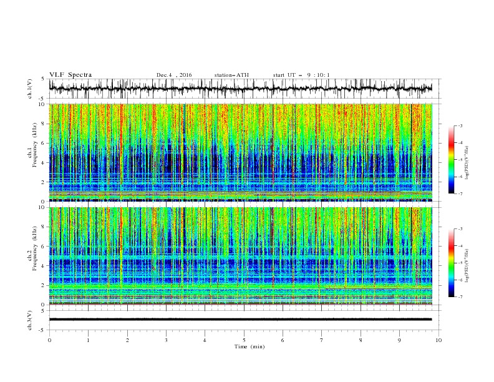Click time-axis tick label "1"

88,340
